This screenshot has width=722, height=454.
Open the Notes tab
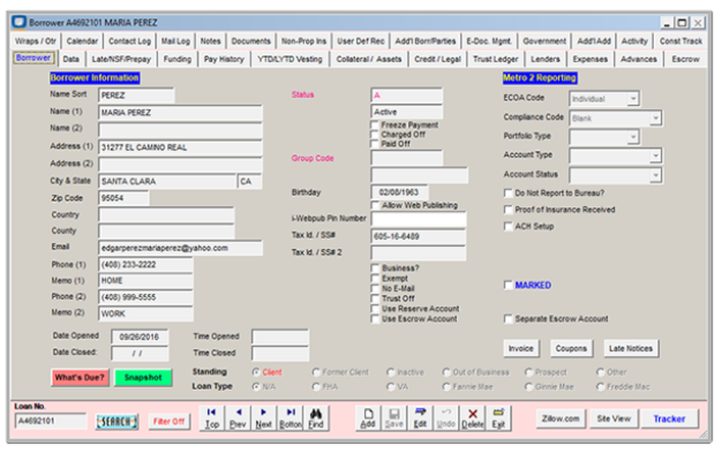[x=210, y=41]
